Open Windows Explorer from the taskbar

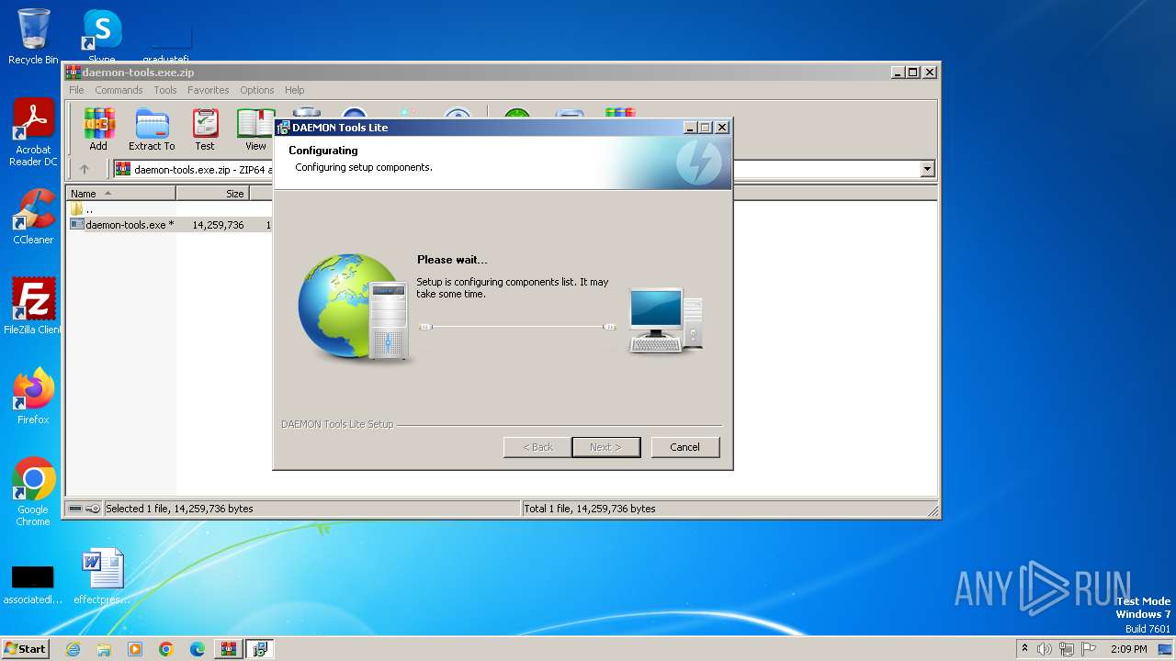104,649
